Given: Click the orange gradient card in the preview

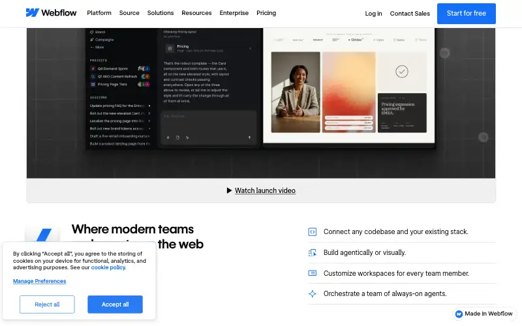Looking at the screenshot, I should click(x=349, y=92).
